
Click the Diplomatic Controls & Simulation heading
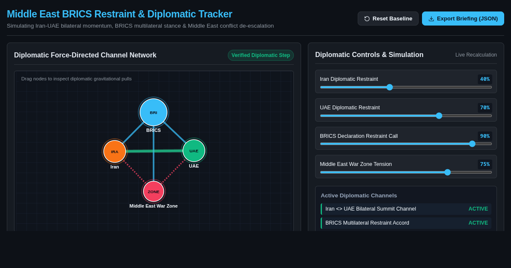(369, 55)
